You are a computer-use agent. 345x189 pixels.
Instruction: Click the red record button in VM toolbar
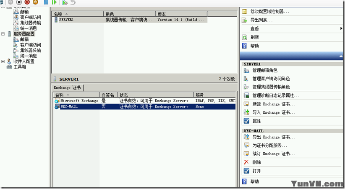point(27,2)
